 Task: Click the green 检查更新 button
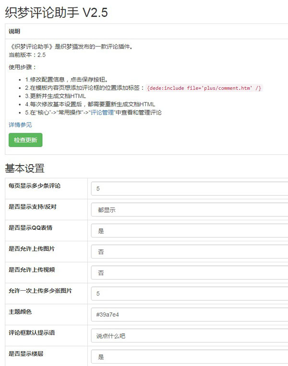pos(25,140)
